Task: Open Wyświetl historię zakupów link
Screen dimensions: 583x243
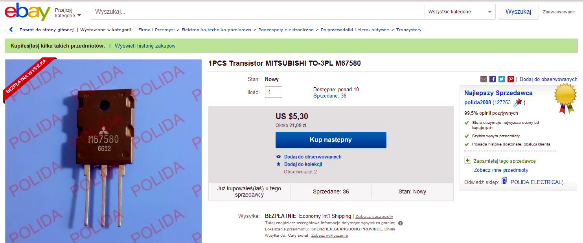Action: 145,46
